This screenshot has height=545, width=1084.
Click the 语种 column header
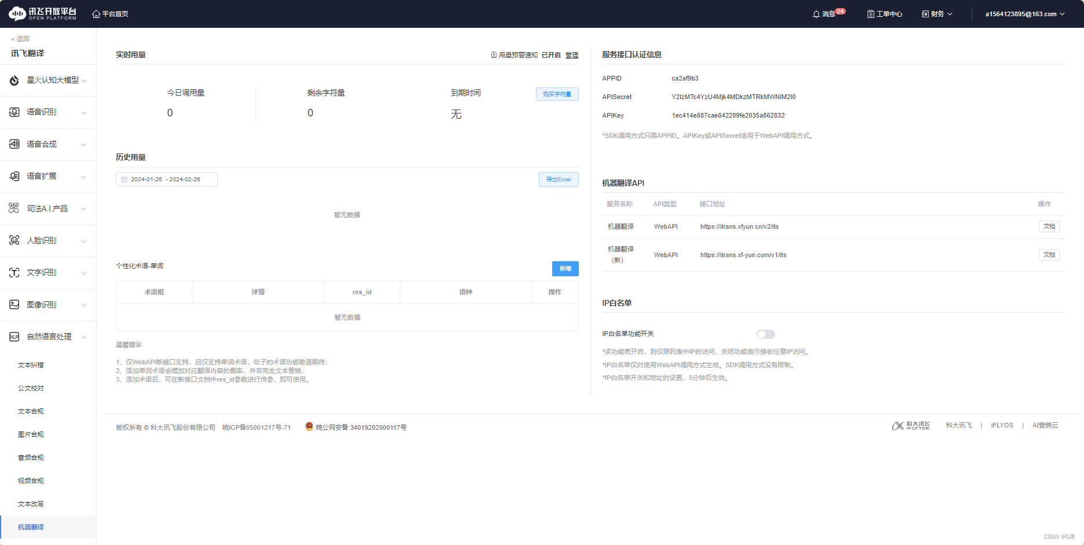(x=466, y=292)
